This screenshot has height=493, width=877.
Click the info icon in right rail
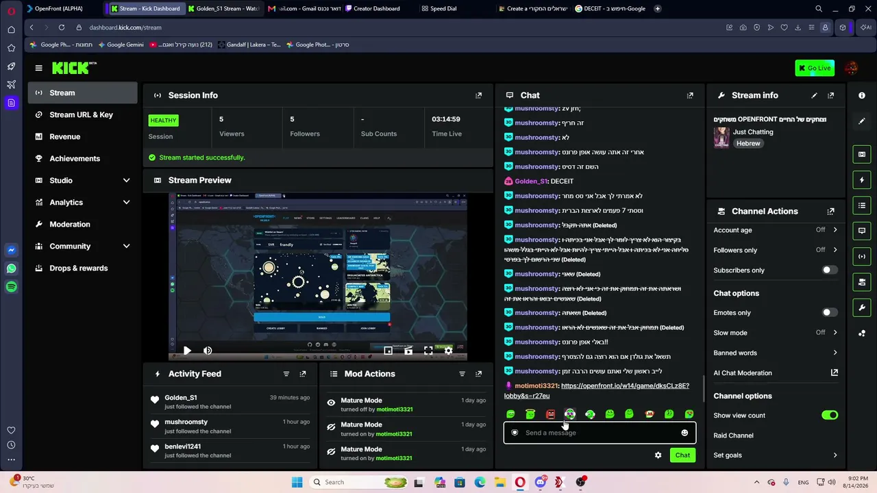point(862,95)
